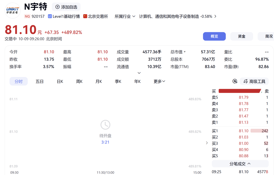The height and width of the screenshot is (175, 274).
Task: Switch to the 简况 profile tab
Action: pos(266,36)
